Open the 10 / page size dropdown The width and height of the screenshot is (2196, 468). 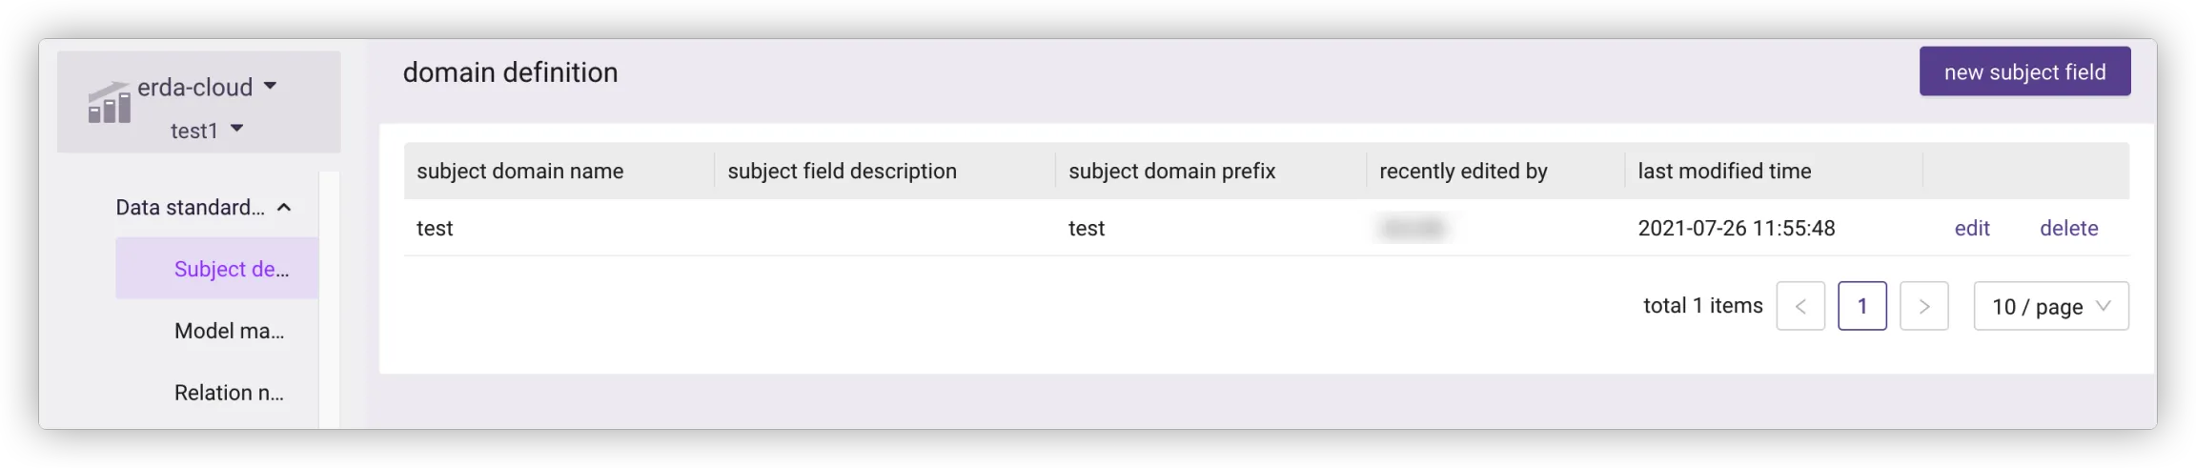point(2050,307)
